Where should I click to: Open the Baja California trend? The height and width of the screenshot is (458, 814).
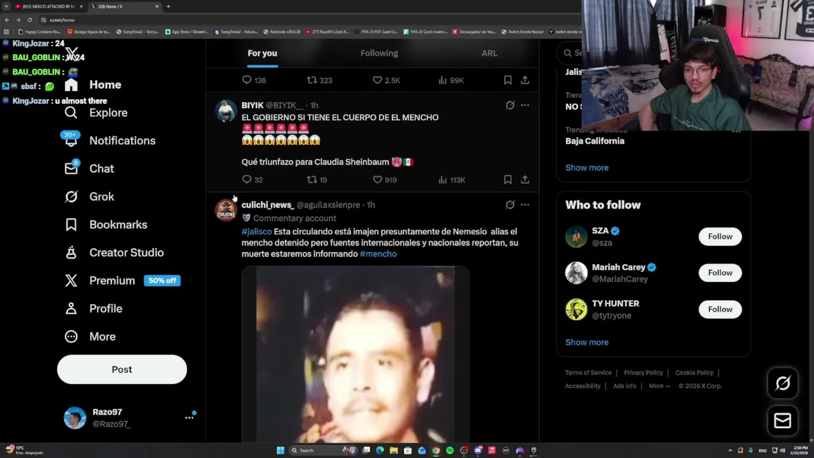coord(595,141)
